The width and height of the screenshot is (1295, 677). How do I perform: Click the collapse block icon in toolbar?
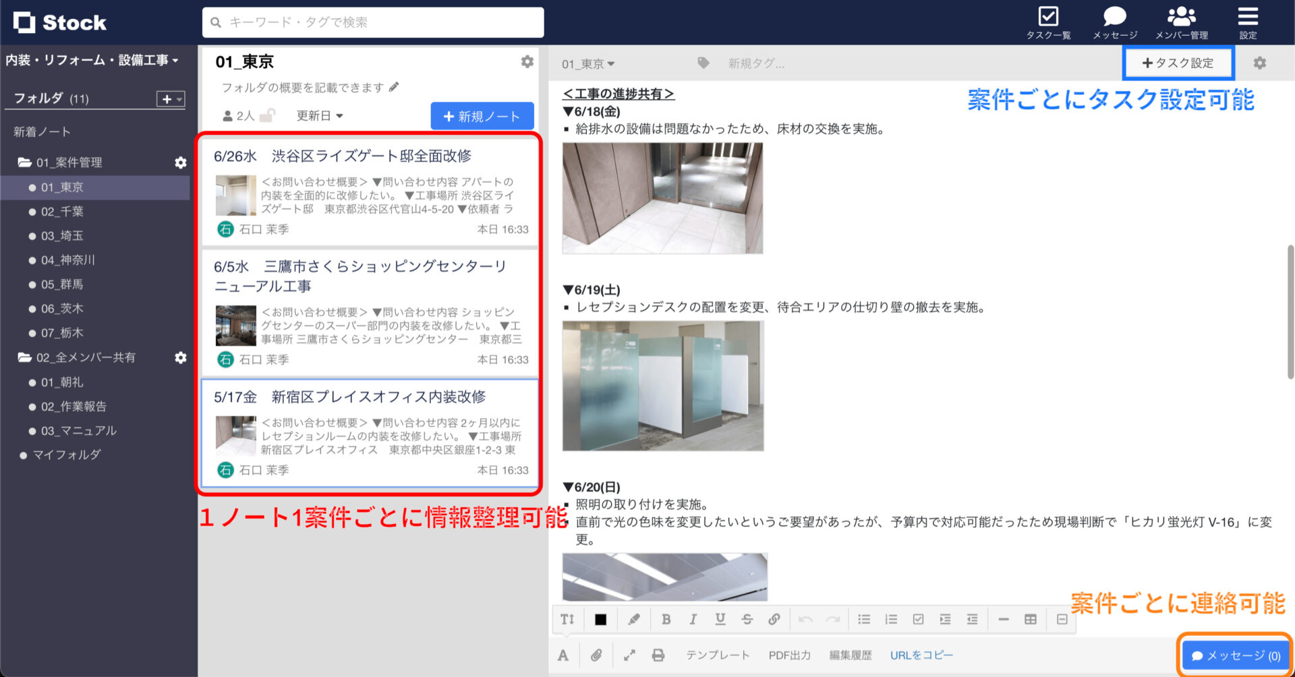point(1062,619)
